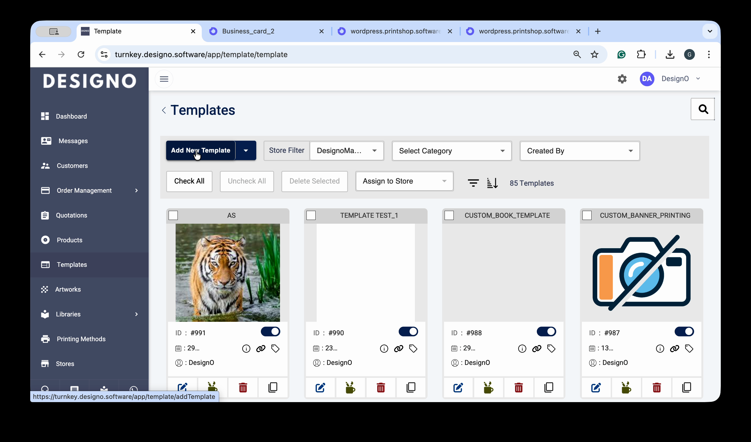Switch to the Business_card_2 browser tab

(x=248, y=31)
